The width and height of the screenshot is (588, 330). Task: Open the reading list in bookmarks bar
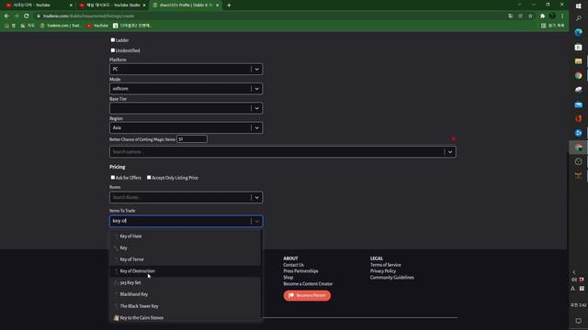[553, 26]
